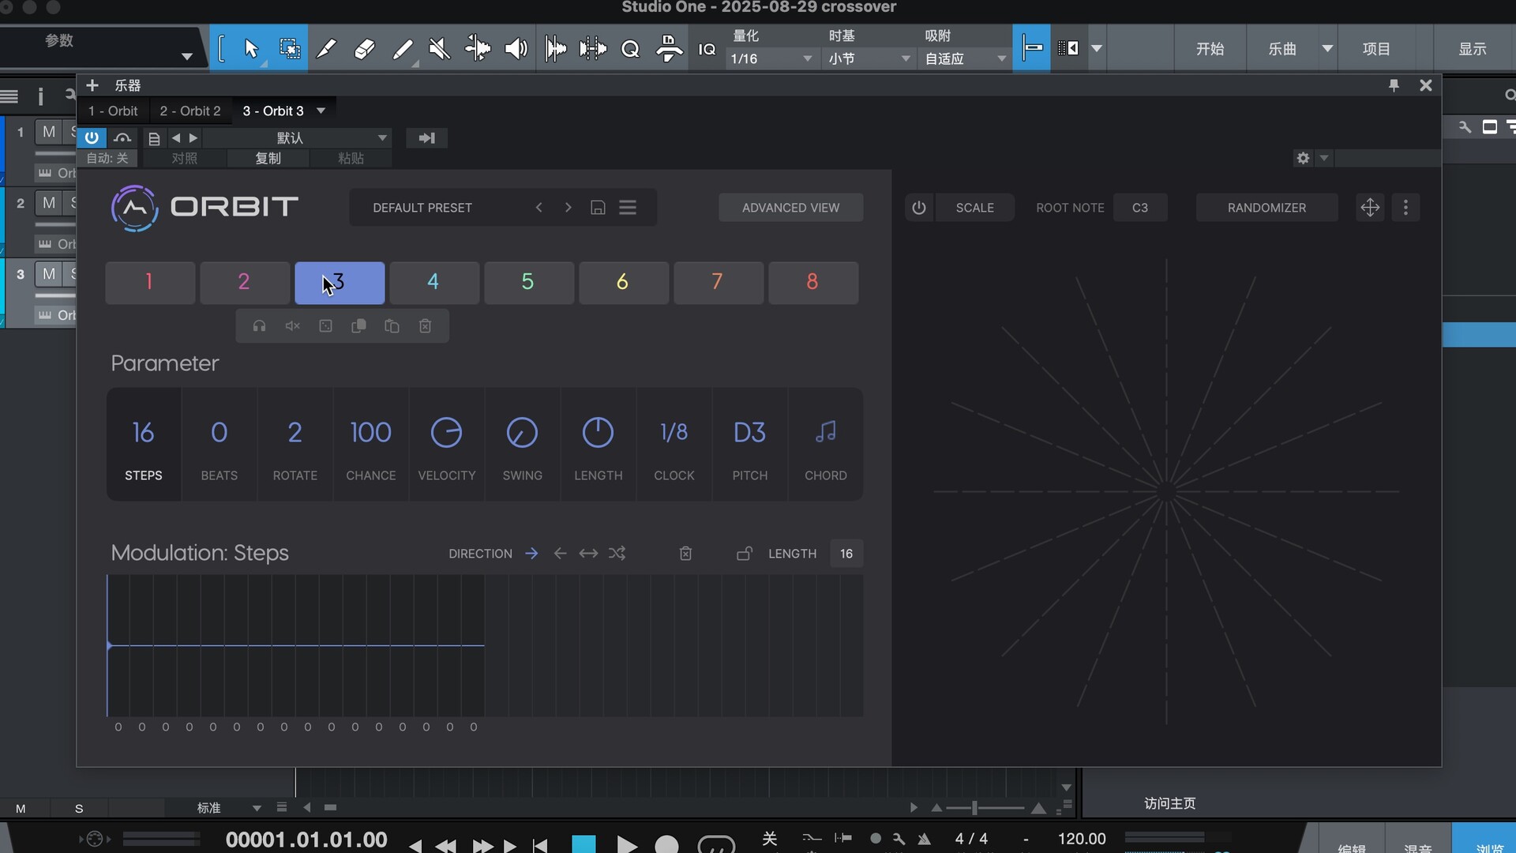Select the Listen speaker tool

(516, 49)
